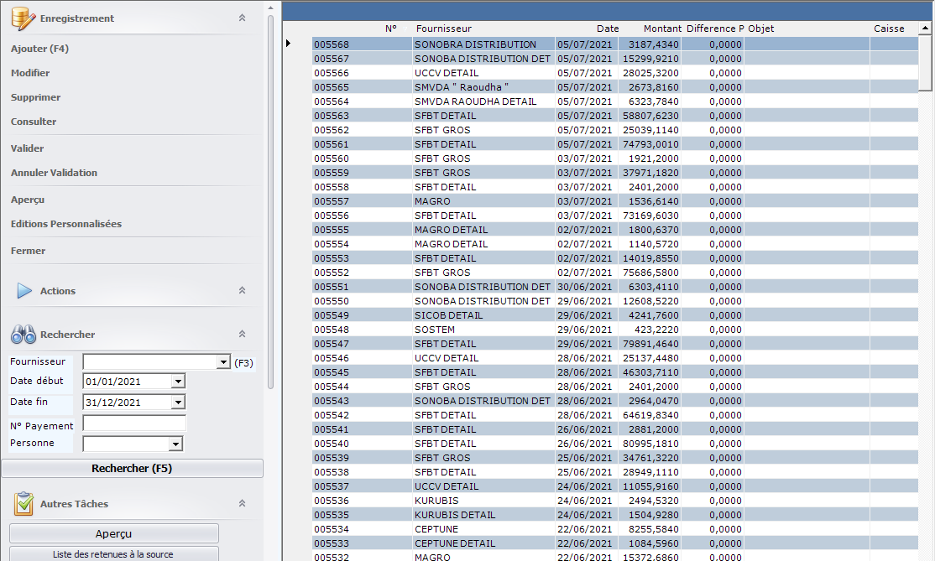This screenshot has width=935, height=561.
Task: Click Fermer to close the window
Action: point(28,252)
